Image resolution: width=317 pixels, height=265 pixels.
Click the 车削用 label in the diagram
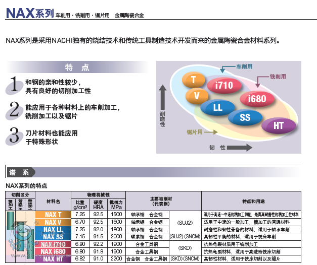tap(244, 67)
